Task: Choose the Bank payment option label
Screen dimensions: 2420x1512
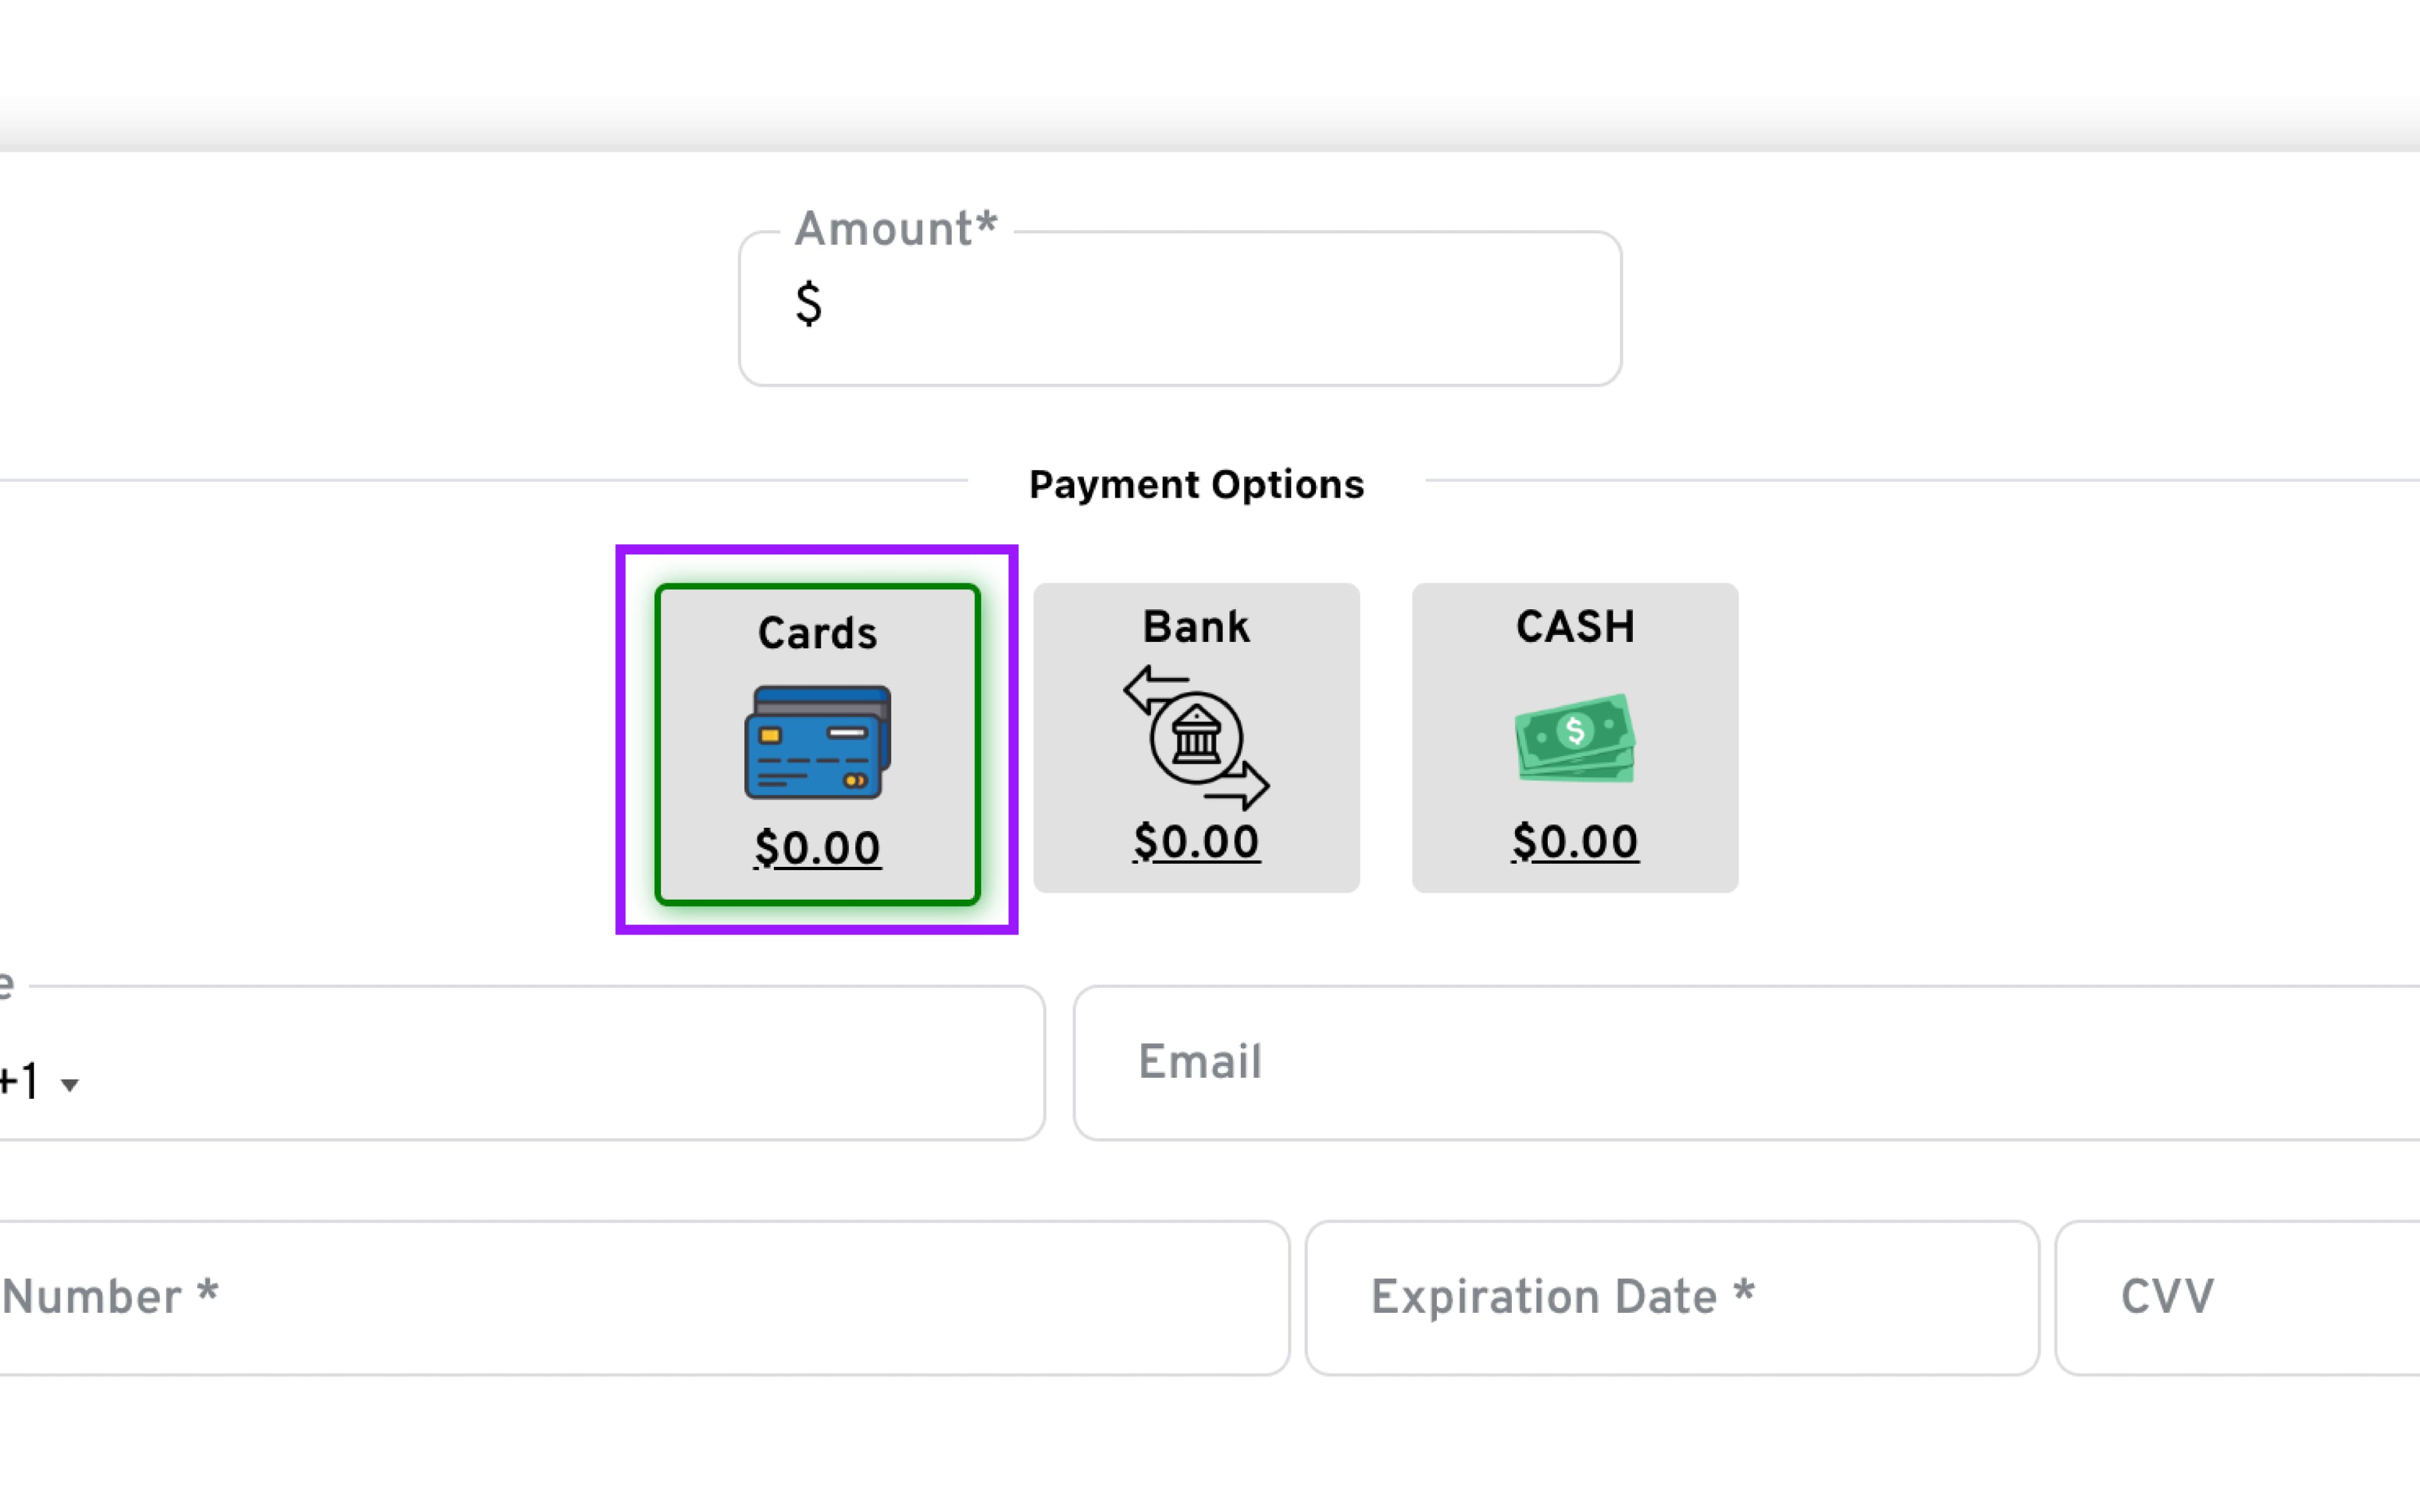Action: tap(1196, 627)
